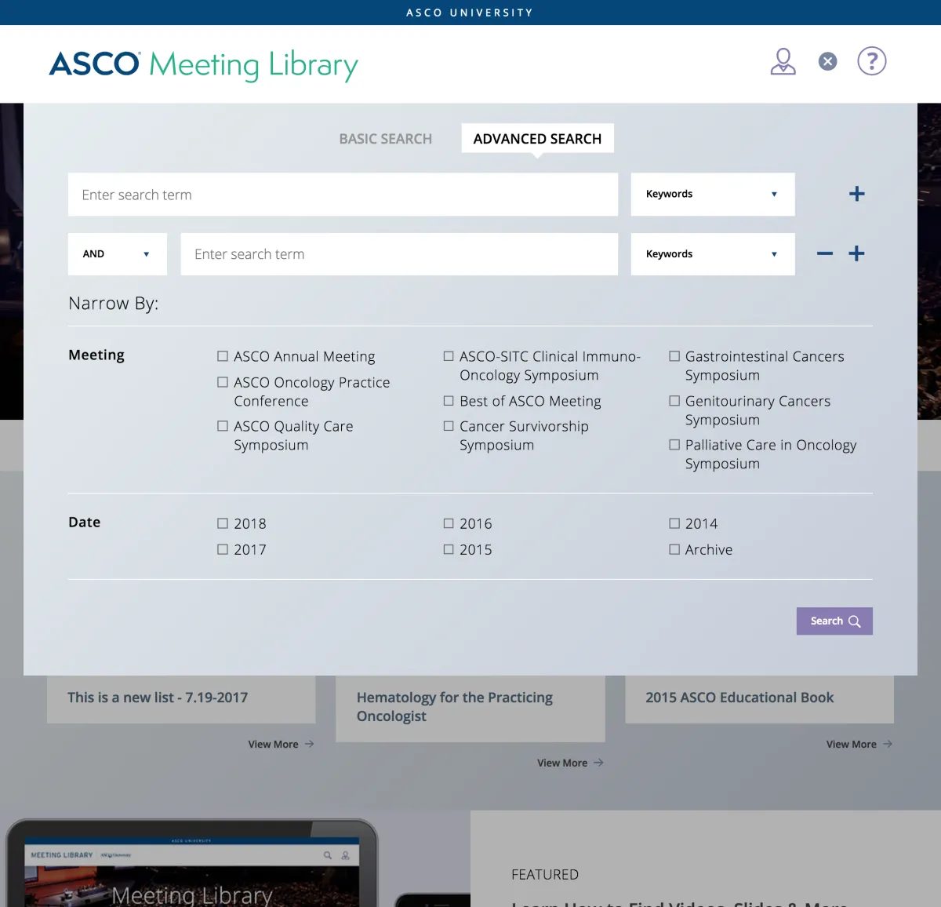Check the 2017 date box

coord(223,550)
